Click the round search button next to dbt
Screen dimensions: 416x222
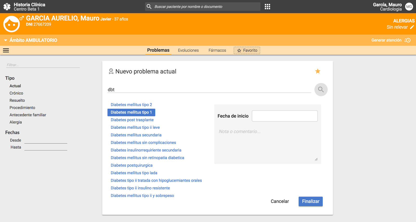[321, 90]
